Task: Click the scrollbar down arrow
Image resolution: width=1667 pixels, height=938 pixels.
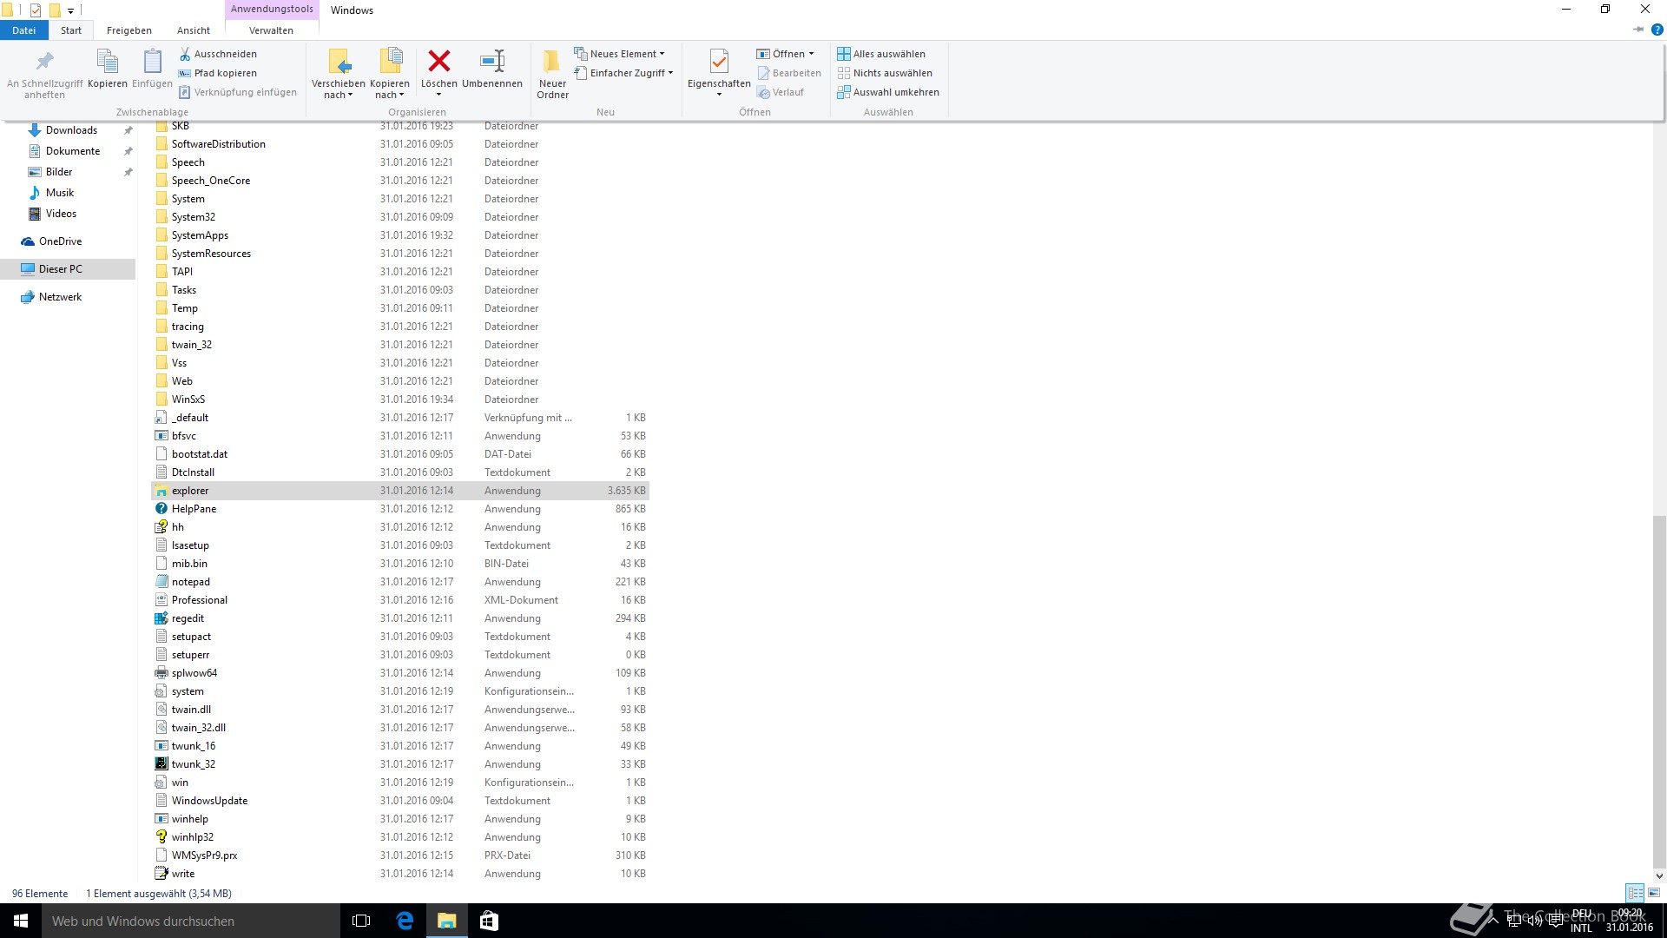Action: click(1659, 876)
